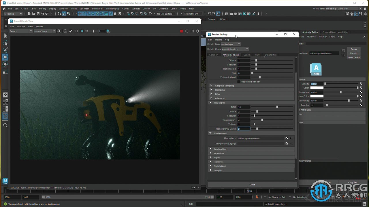Image resolution: width=369 pixels, height=207 pixels.
Task: Click the Render Settings vertical scrollbar
Action: point(296,115)
